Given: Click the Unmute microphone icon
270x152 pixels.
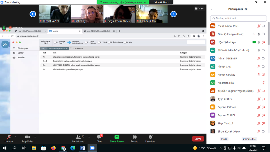Looking at the screenshot, I should pos(9,137).
